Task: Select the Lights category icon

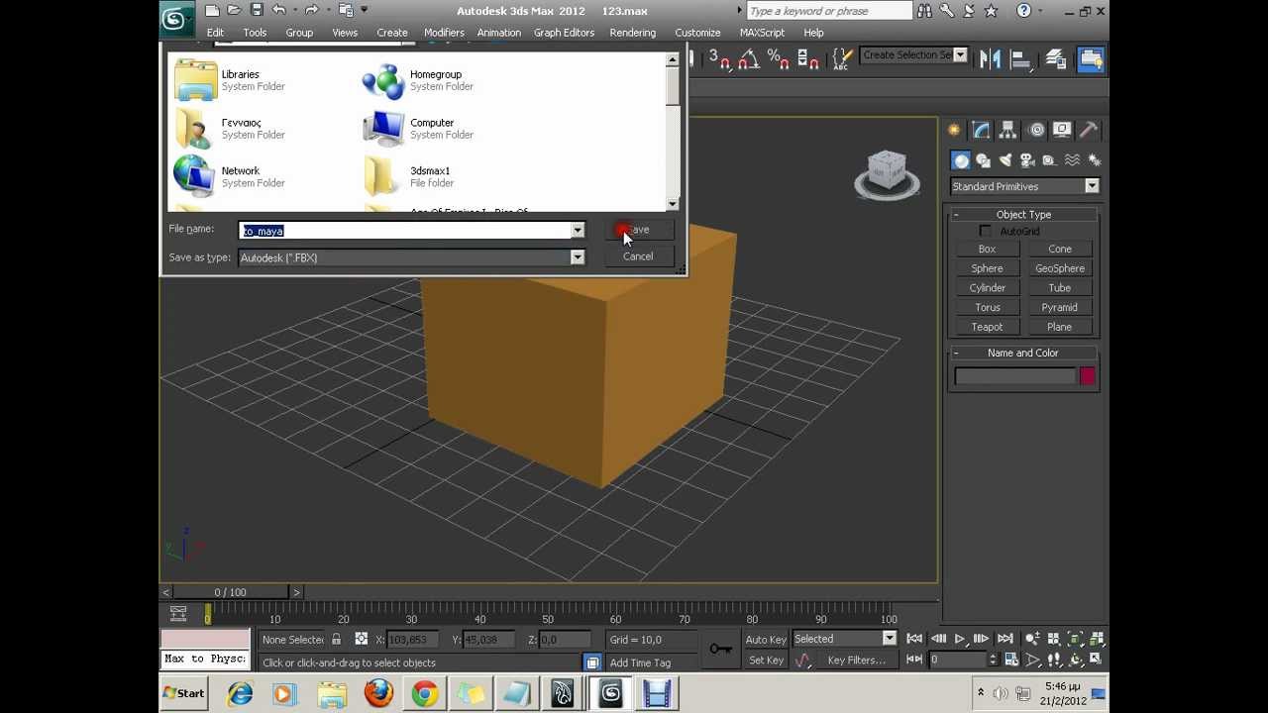Action: (x=1005, y=160)
